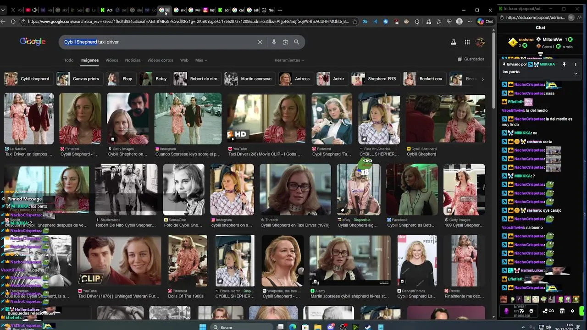587x330 pixels.
Task: Open Discord from taskbar
Action: point(331,327)
